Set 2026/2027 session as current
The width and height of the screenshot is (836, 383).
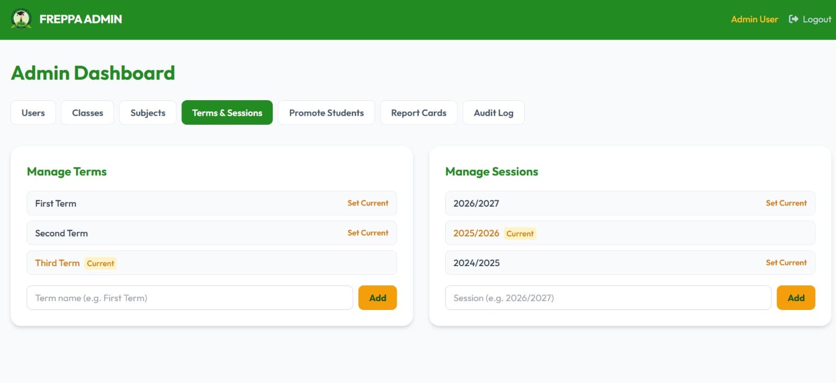pos(786,204)
